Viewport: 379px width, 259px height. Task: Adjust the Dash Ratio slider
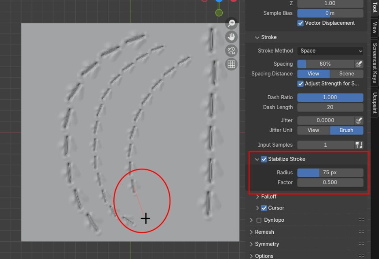pos(330,97)
